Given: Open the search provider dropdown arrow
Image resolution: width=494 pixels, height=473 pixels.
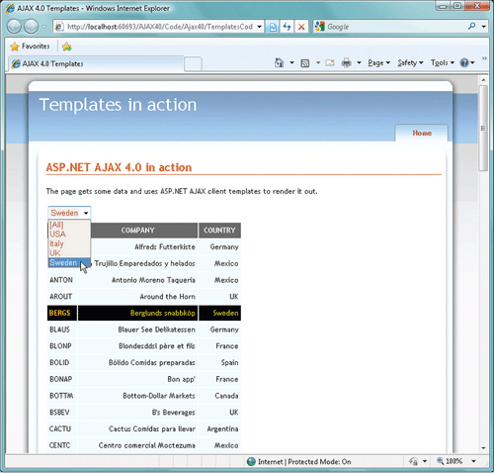Looking at the screenshot, I should tap(484, 27).
